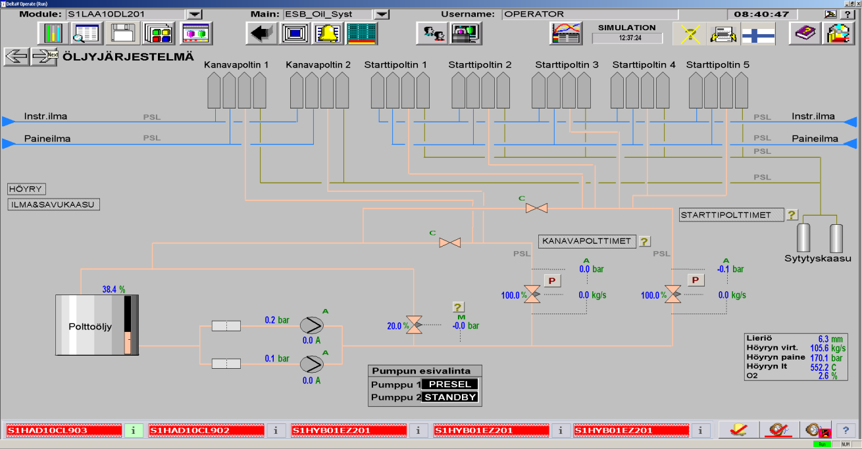Select the pump showing 0.2 bar
The width and height of the screenshot is (862, 449).
312,325
